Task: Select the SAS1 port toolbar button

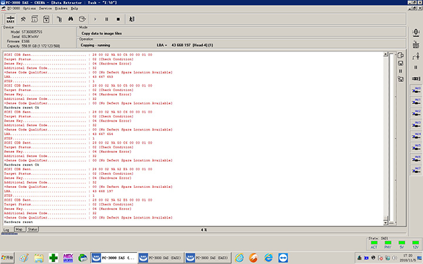Action: pyautogui.click(x=10, y=19)
